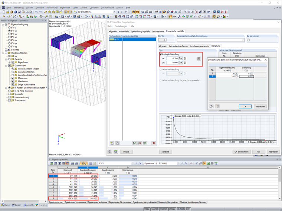
Task: Collapse the Eigenschwingung tree node
Action: 3,24
